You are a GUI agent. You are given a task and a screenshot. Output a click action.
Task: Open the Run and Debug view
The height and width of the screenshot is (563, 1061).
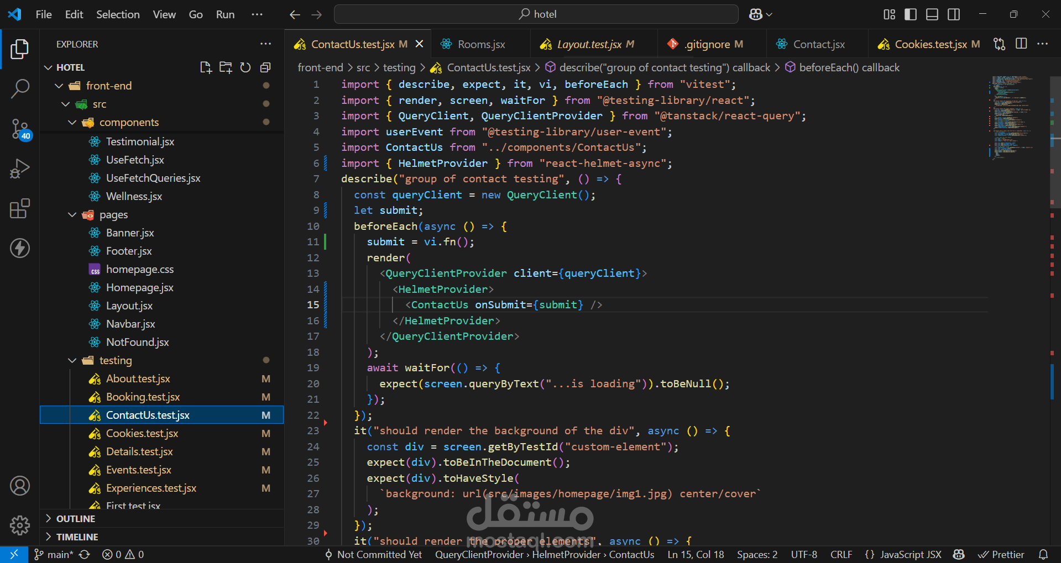[x=20, y=169]
